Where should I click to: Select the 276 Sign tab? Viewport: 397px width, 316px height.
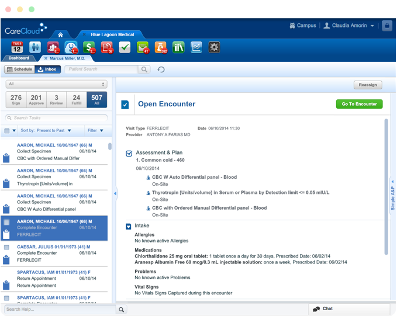(x=16, y=100)
